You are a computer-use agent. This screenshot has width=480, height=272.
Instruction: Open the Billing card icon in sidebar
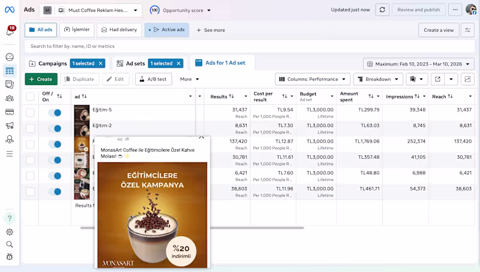pos(10,112)
